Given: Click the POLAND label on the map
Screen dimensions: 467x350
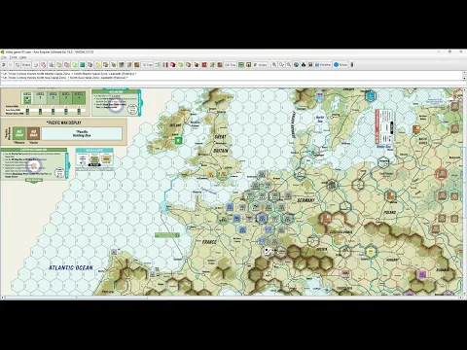Looking at the screenshot, I should point(389,212).
